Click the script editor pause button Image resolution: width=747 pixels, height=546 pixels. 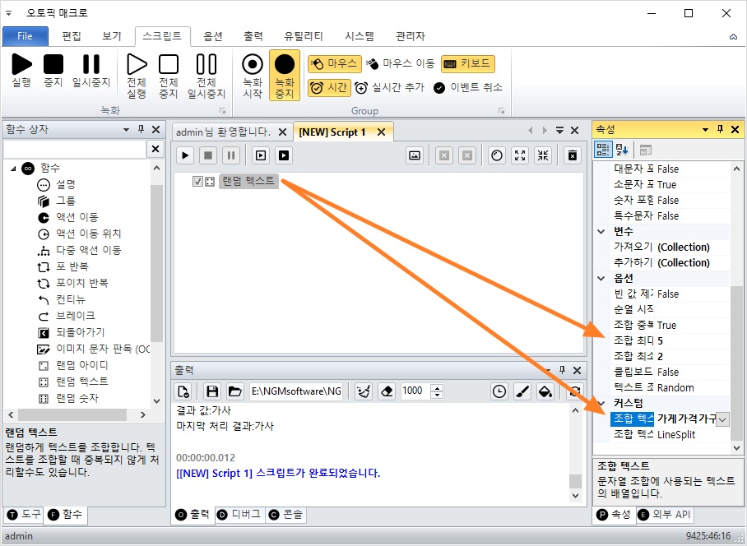(231, 155)
